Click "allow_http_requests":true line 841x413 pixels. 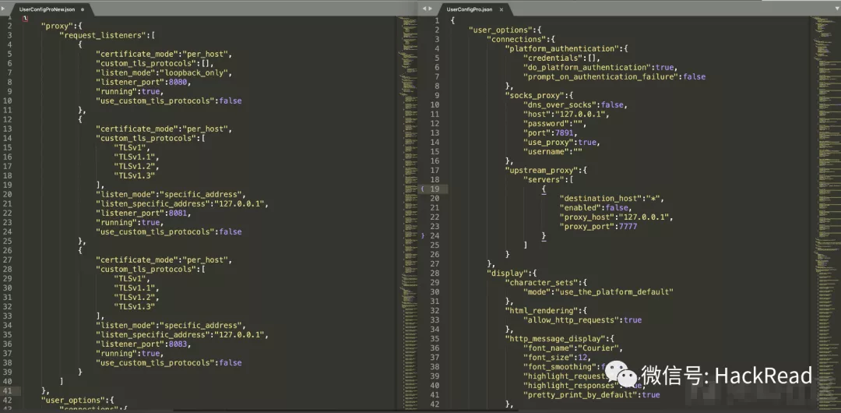[x=582, y=320]
